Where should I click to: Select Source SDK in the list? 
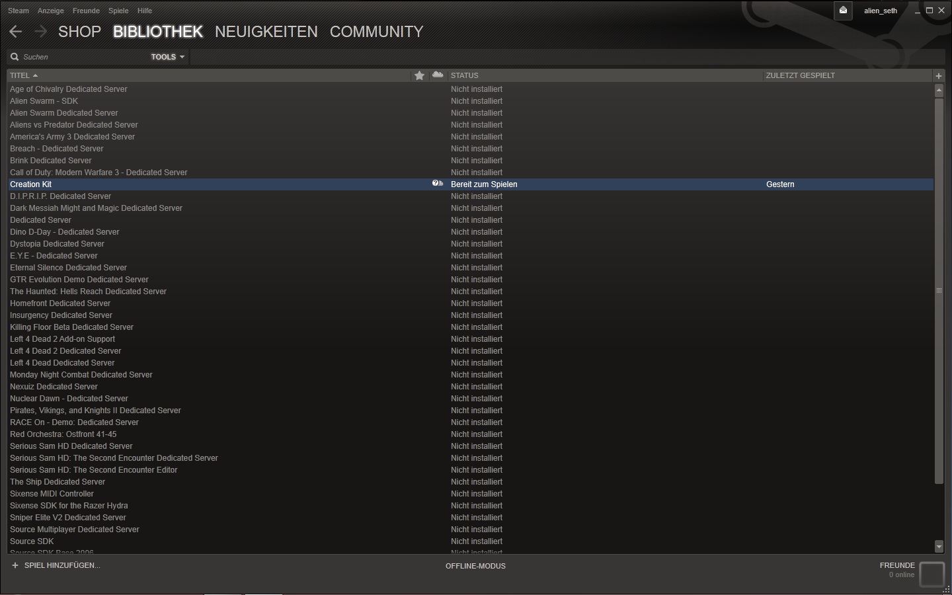32,541
